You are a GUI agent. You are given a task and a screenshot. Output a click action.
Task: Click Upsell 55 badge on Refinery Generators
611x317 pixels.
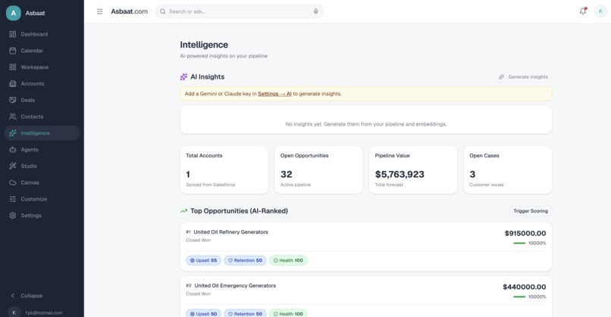203,260
